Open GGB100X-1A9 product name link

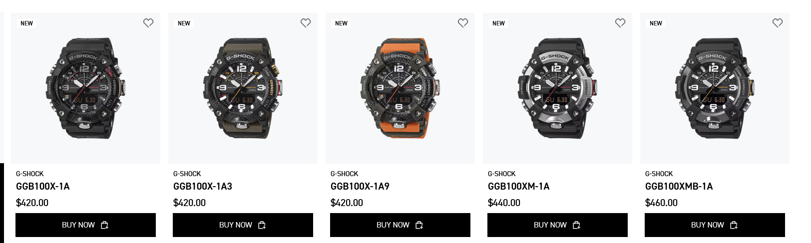tap(360, 187)
